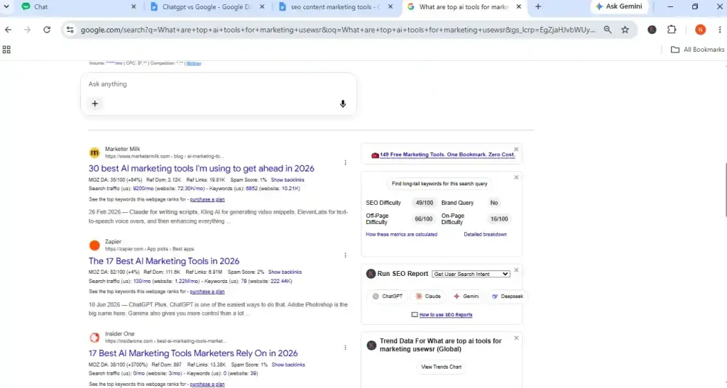Open Chrome's three-dot menu
The image size is (727, 388).
point(720,30)
